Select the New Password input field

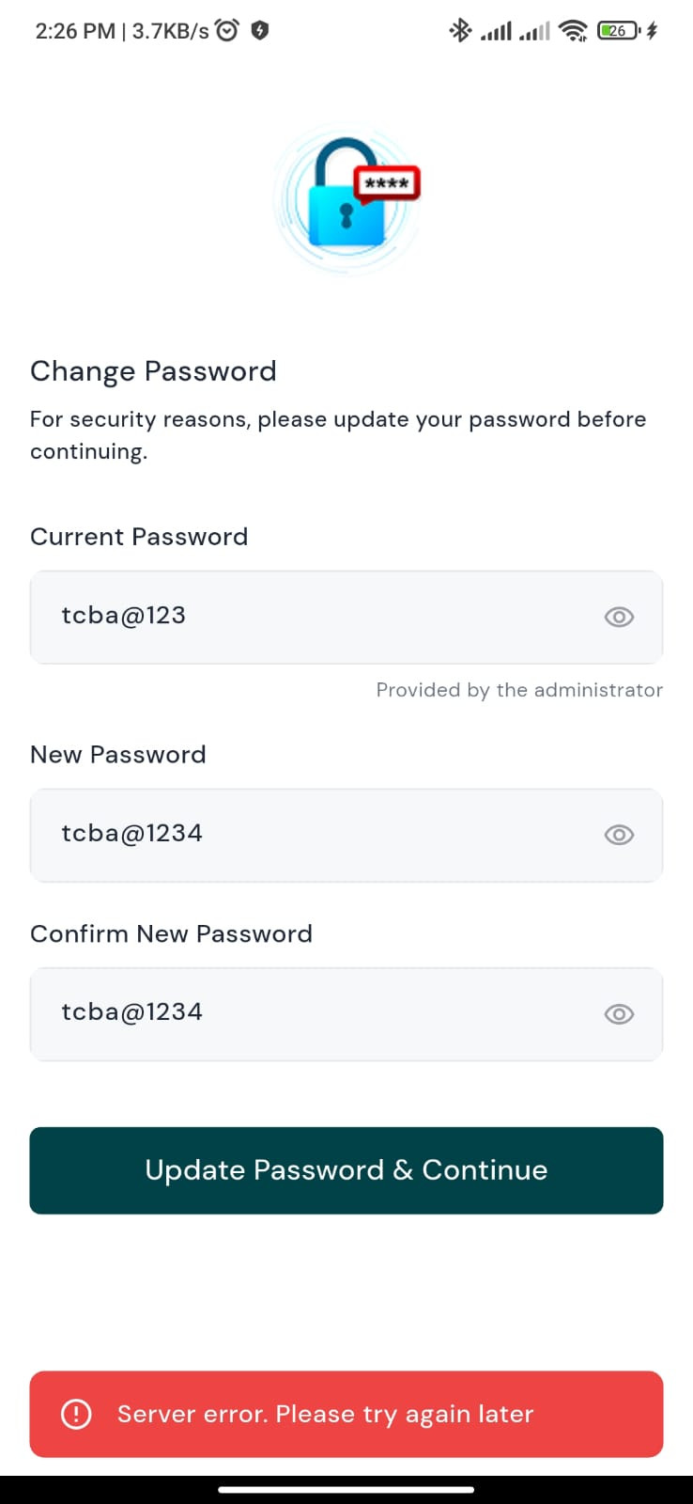346,835
